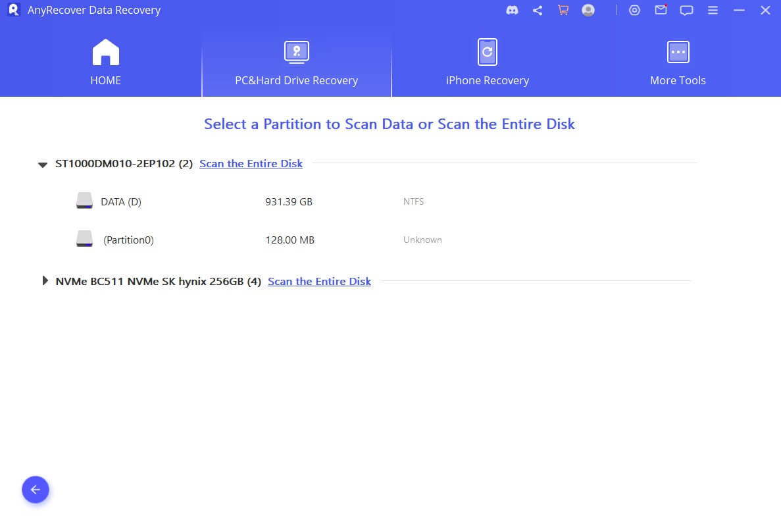
Task: Open the Discord community icon
Action: point(512,11)
